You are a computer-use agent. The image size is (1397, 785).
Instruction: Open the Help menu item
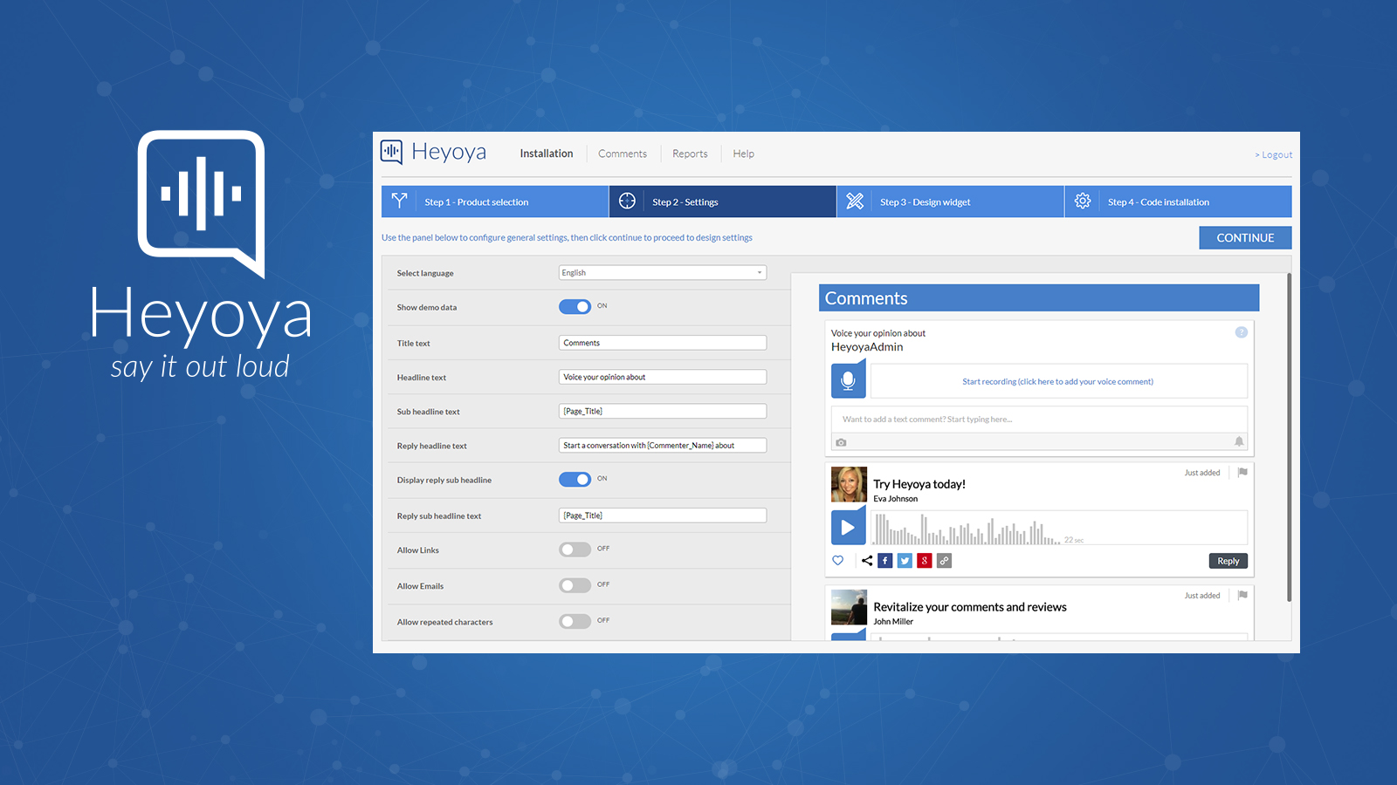744,154
